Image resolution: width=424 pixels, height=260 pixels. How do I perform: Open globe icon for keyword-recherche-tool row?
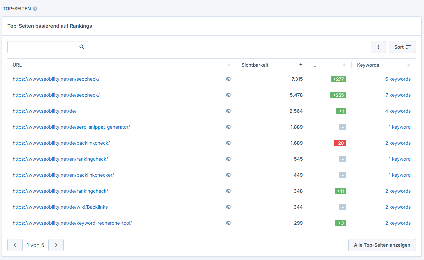coord(228,223)
